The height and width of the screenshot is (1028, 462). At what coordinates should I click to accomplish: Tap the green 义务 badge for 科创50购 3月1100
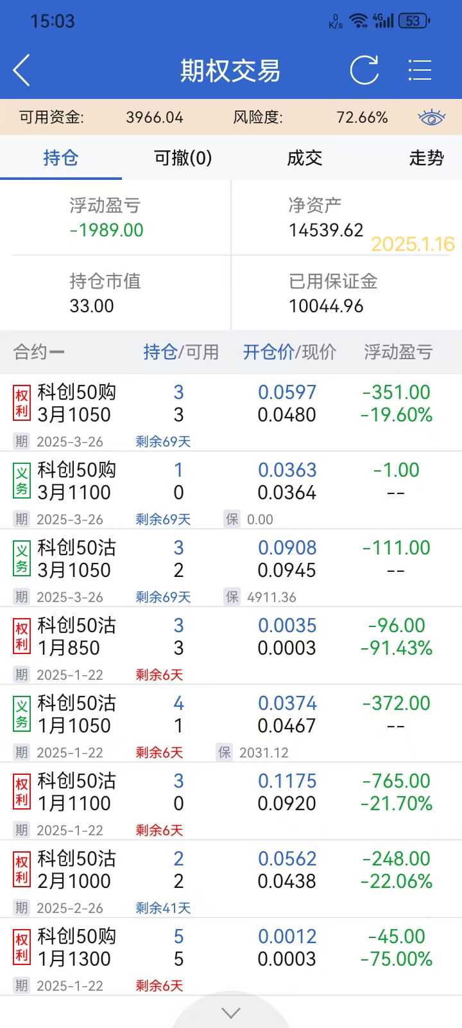22,481
